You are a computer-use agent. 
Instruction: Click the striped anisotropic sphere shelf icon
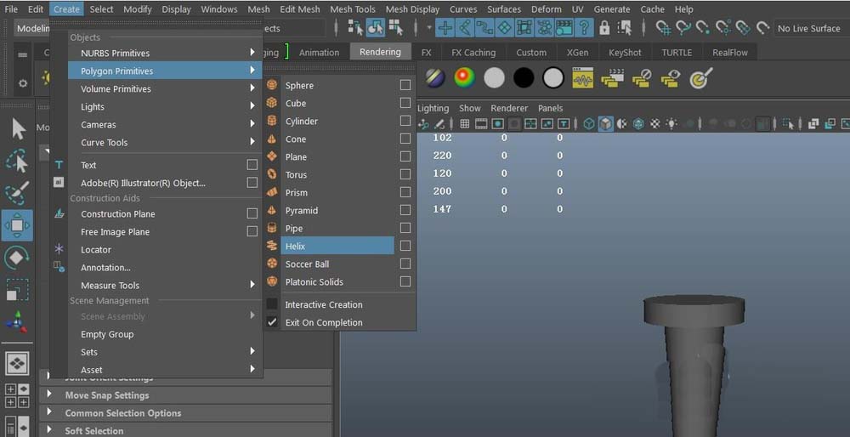pos(434,78)
